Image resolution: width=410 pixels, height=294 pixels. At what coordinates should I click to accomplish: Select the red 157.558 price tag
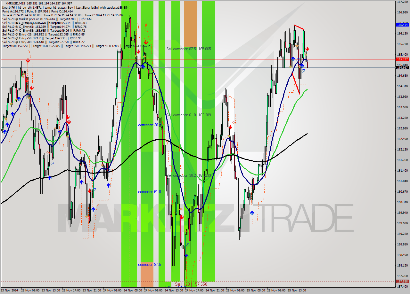pos(402,282)
